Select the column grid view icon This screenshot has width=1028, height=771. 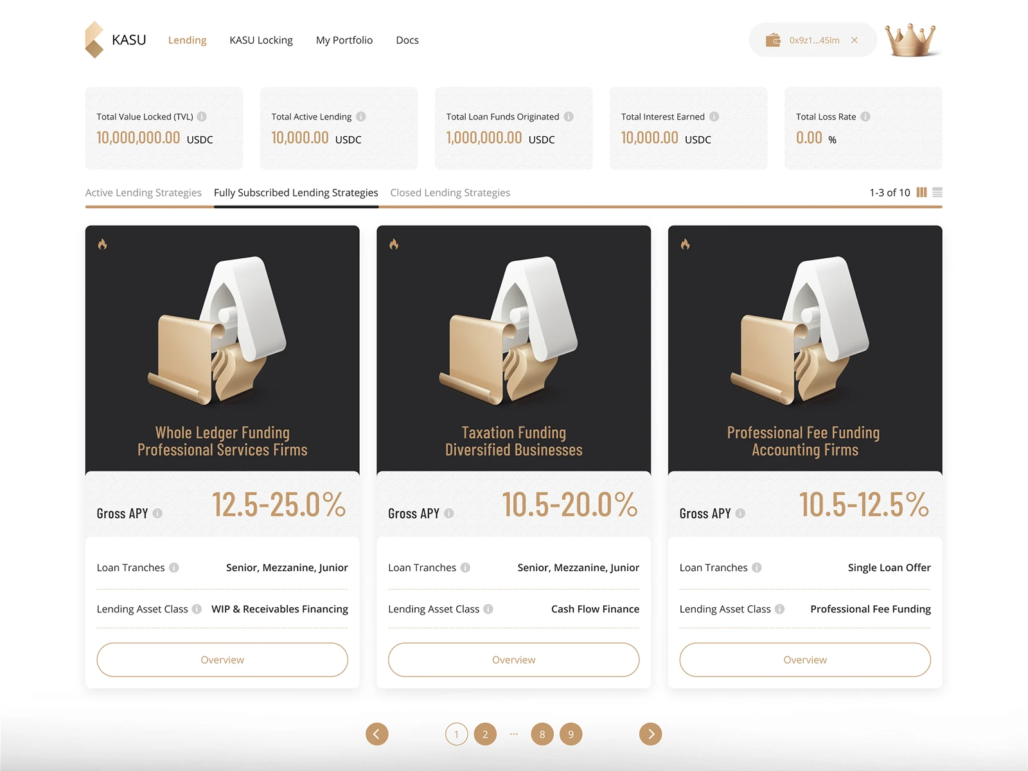pyautogui.click(x=922, y=192)
